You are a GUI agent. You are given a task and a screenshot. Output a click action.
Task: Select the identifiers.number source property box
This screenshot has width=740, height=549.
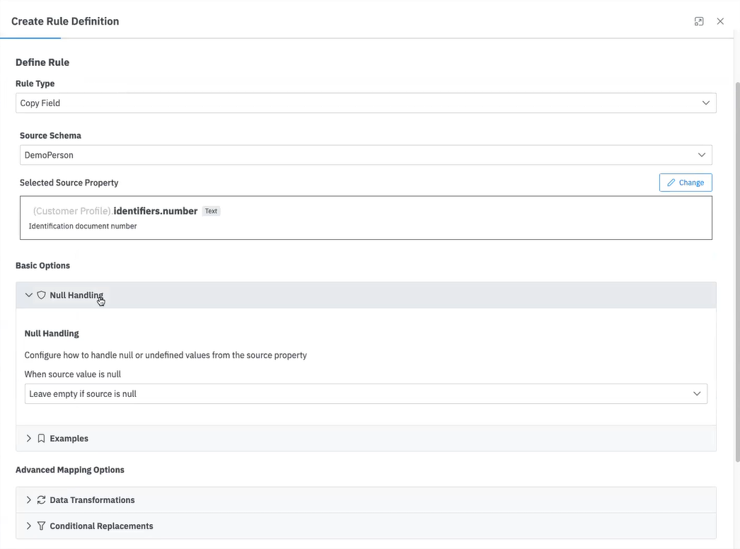pos(366,218)
